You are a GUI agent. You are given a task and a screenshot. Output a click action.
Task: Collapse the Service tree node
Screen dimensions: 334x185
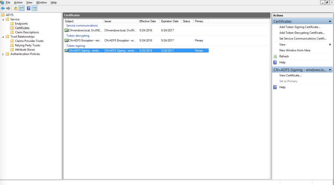(x=3, y=19)
